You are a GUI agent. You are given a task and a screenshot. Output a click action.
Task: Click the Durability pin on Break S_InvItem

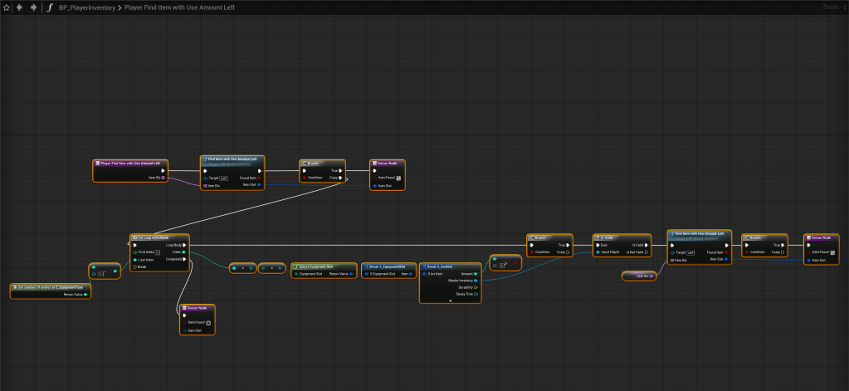tap(476, 287)
